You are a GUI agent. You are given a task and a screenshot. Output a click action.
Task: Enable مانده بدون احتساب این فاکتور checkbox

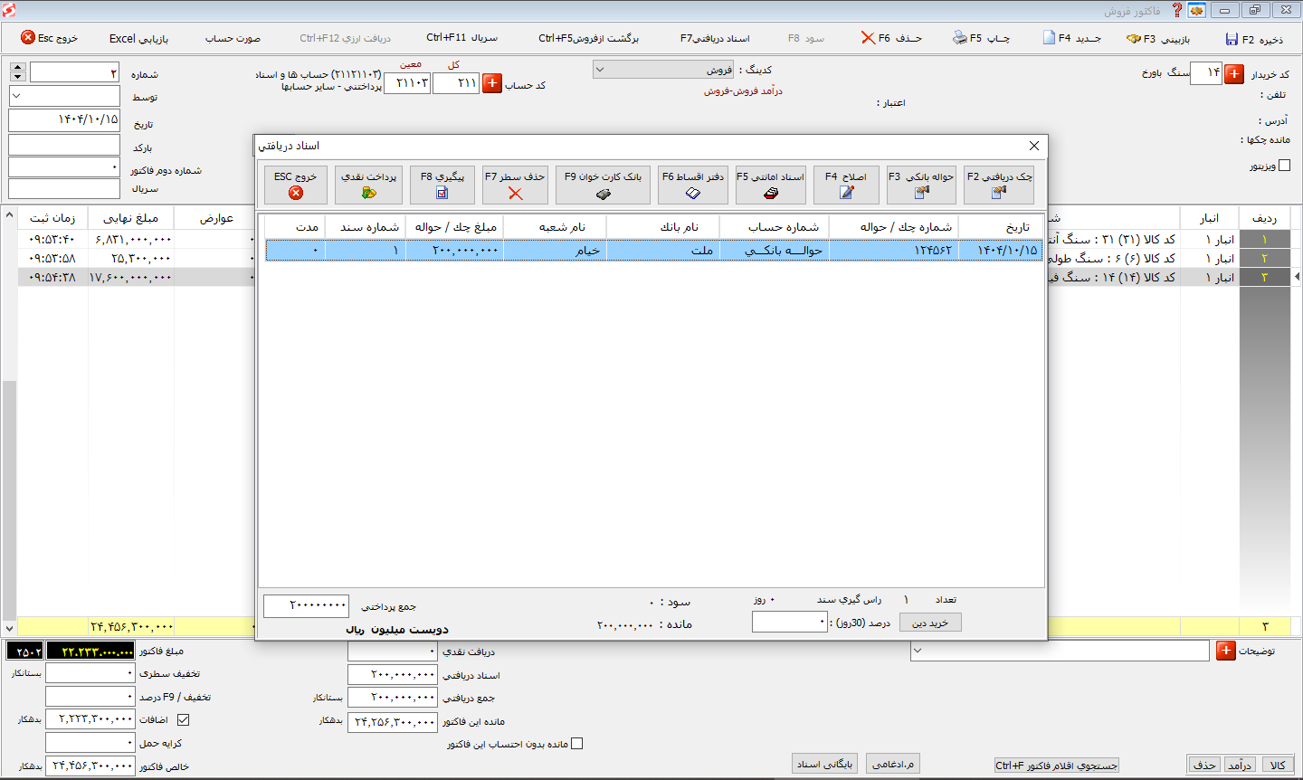pos(577,744)
